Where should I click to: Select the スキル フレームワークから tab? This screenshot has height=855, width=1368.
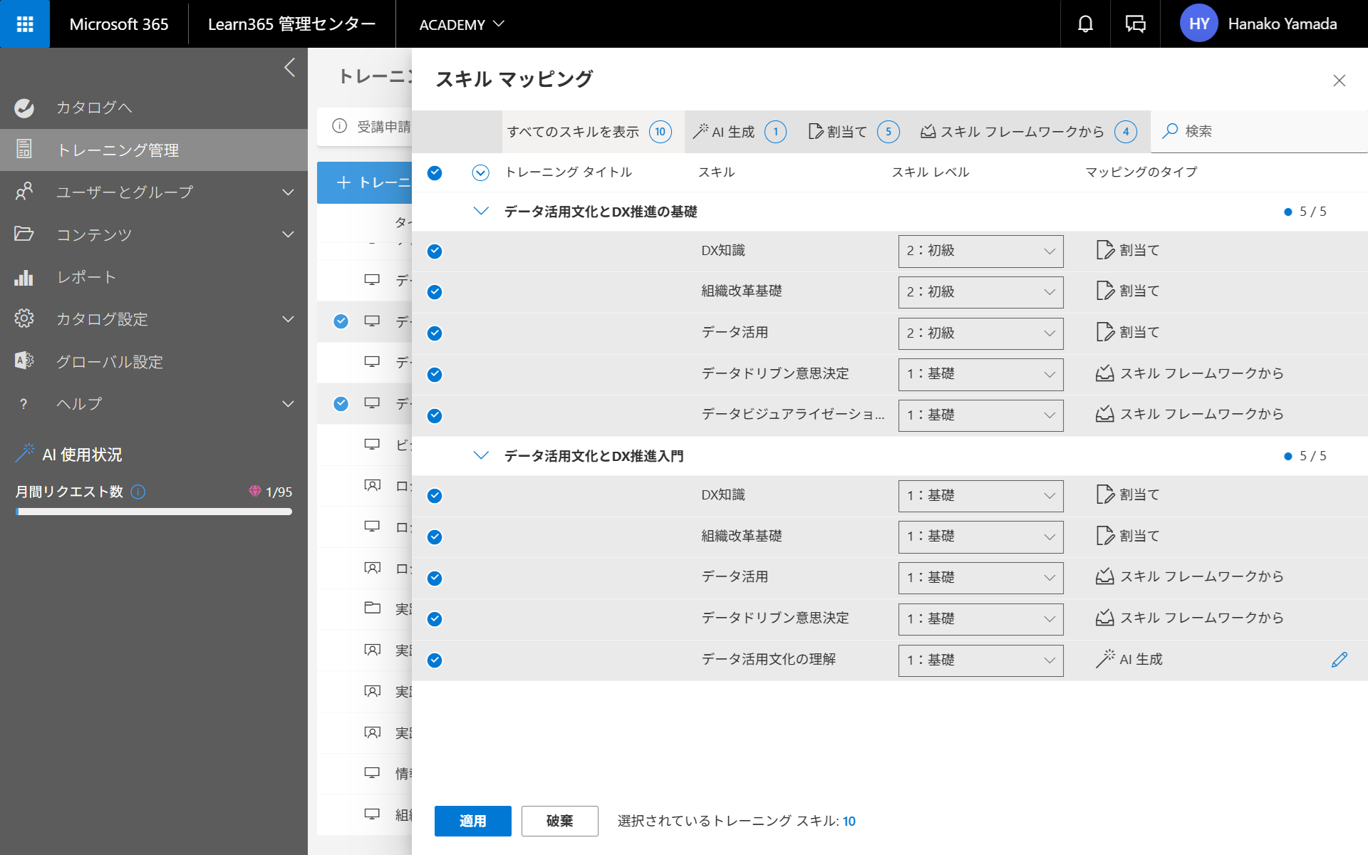[x=1029, y=132]
